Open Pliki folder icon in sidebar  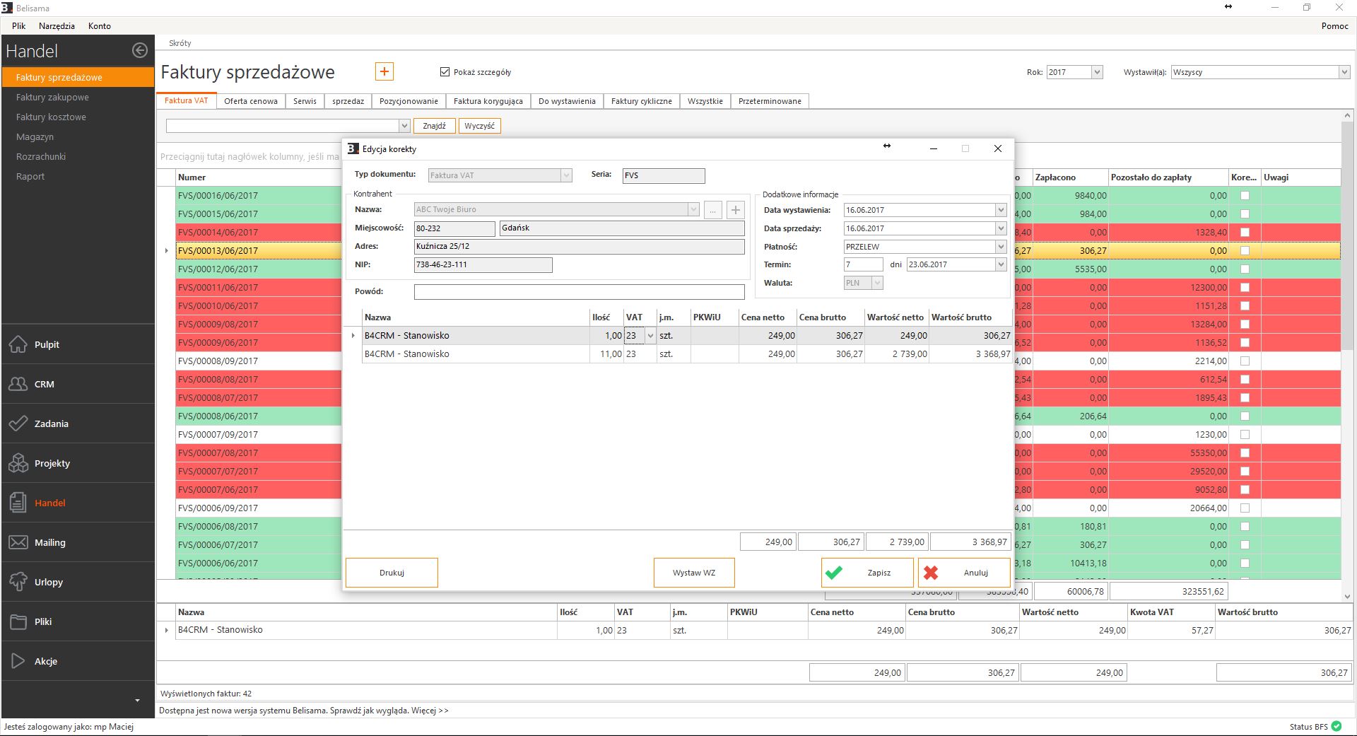18,621
